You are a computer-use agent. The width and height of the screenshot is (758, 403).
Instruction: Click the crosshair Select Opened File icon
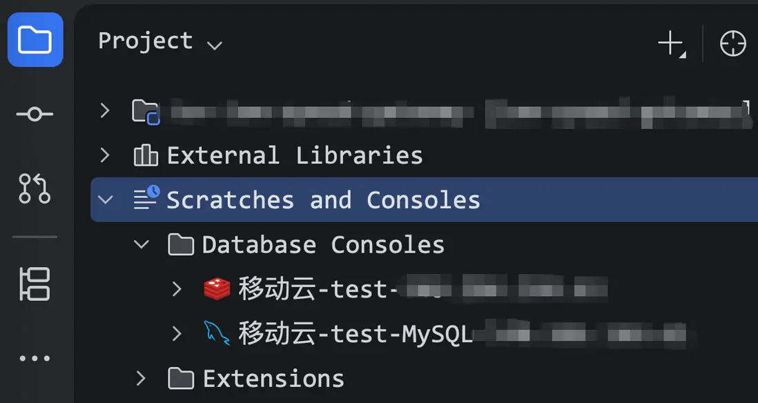(732, 43)
